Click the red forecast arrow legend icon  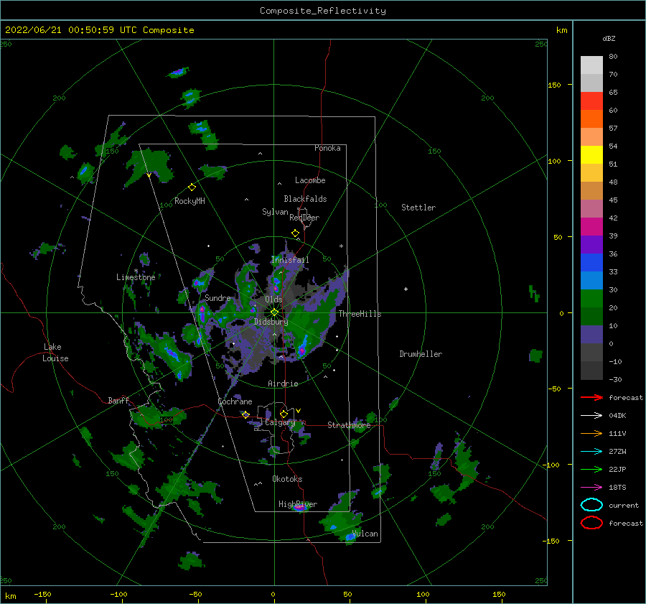click(591, 397)
